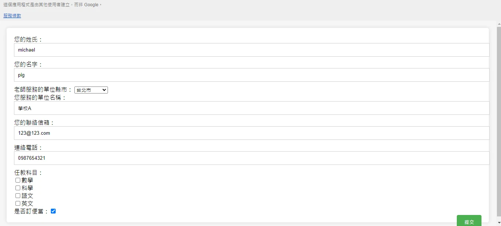Click the scrollbar up arrow
The width and height of the screenshot is (501, 226).
(x=499, y=23)
